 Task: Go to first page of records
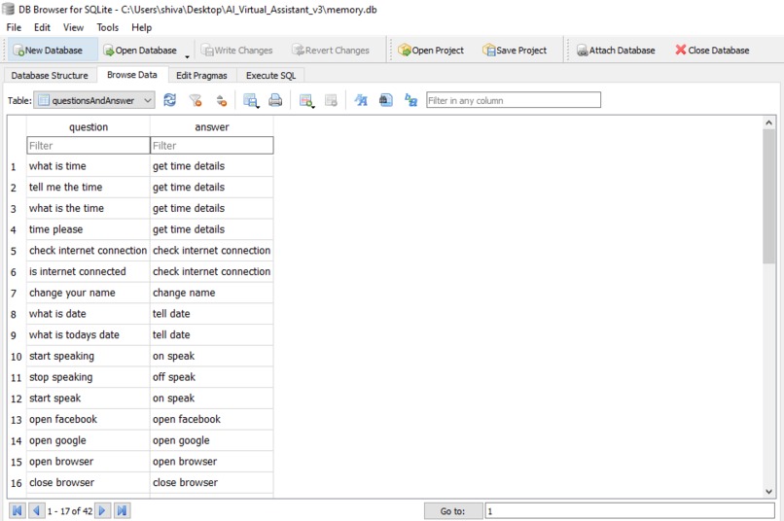pos(17,510)
